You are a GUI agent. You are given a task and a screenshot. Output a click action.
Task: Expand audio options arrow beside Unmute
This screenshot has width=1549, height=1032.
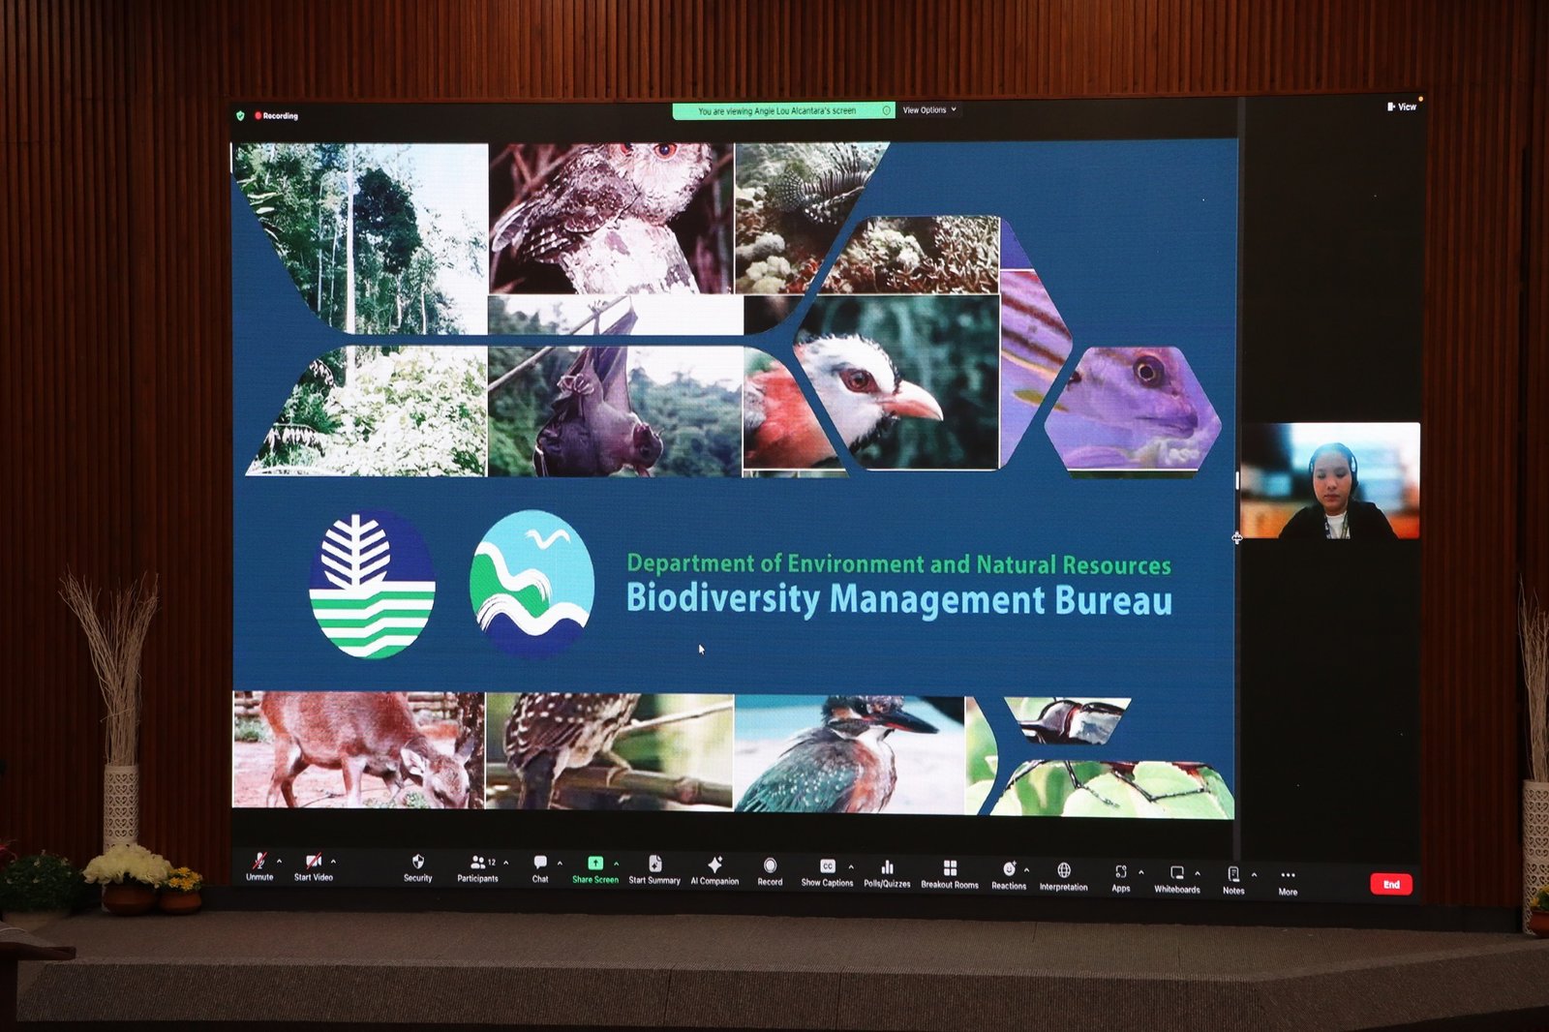[280, 861]
